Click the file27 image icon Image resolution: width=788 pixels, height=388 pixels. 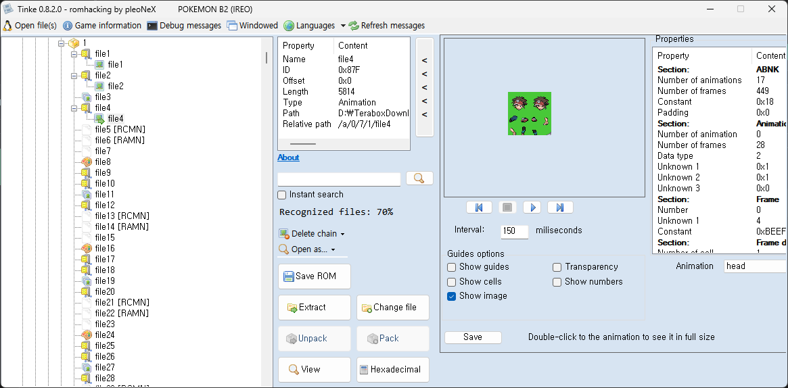click(86, 367)
